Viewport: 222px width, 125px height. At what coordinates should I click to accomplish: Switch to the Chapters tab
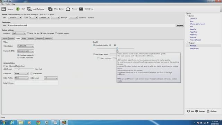39,39
